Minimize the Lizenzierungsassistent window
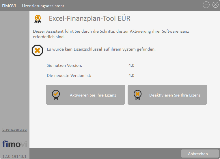Image resolution: width=220 pixels, height=159 pixels. point(206,5)
